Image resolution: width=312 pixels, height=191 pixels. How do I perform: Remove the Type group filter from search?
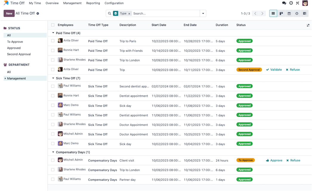(x=129, y=14)
